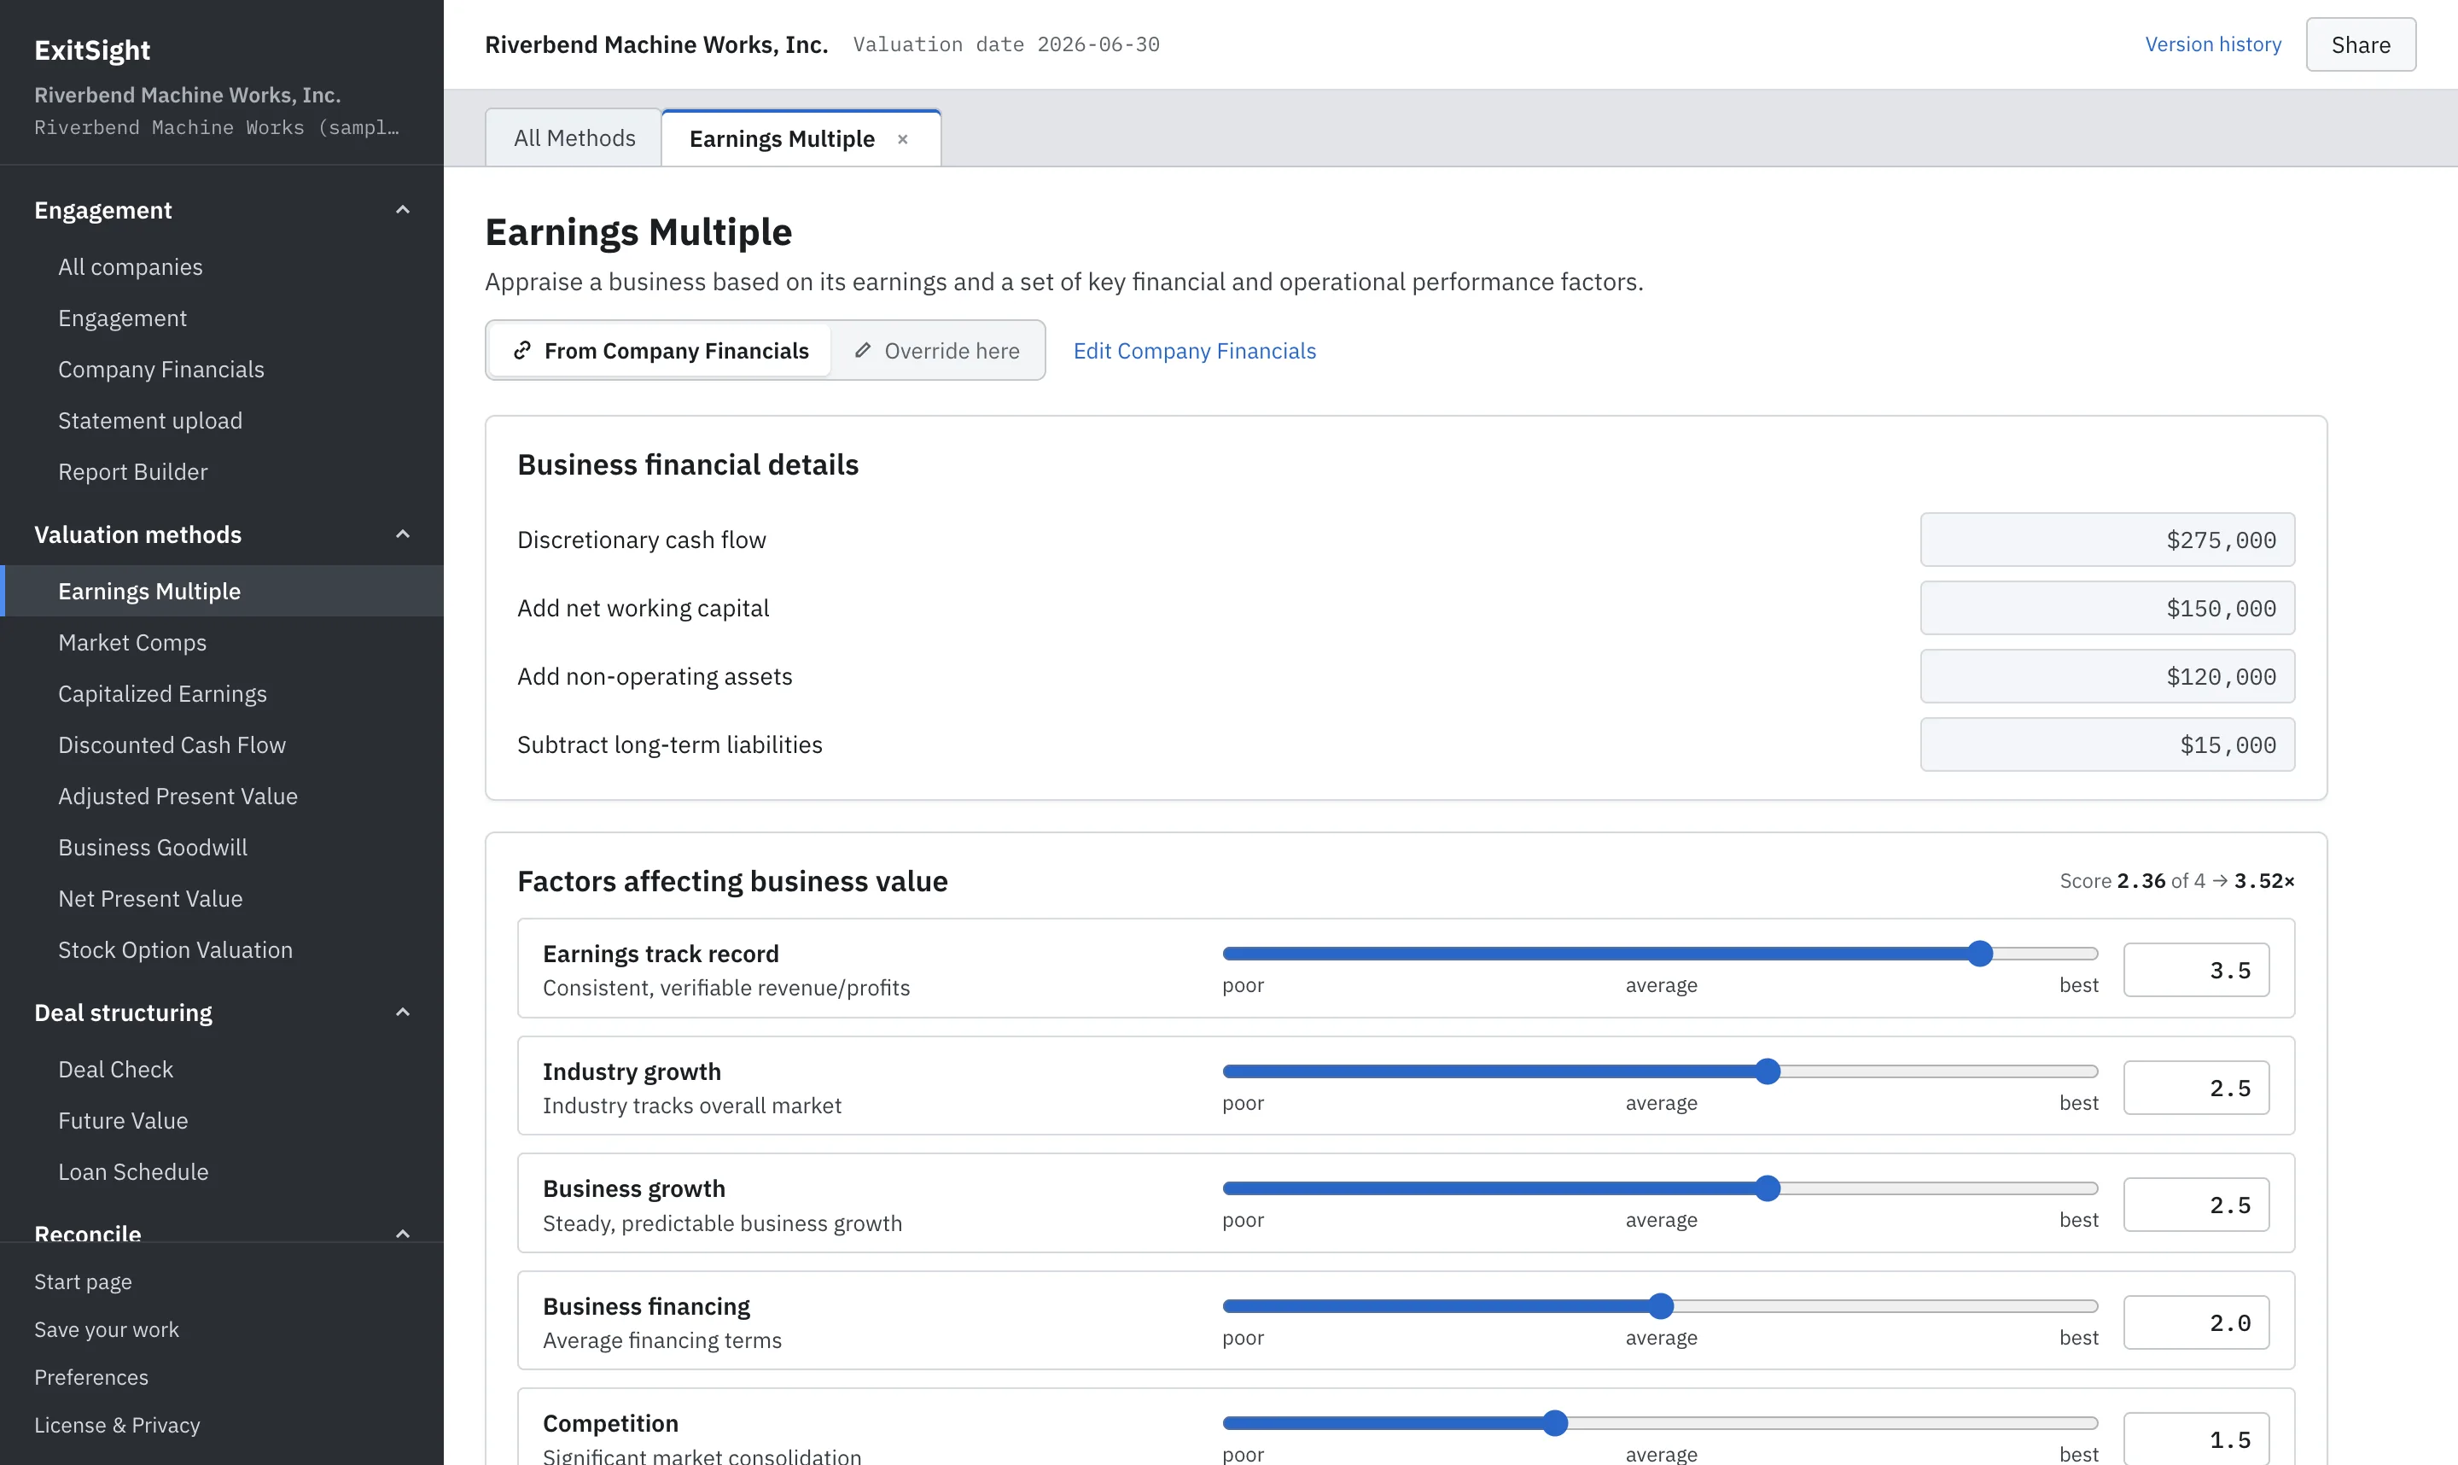Collapse the Deal structuring section

(x=403, y=1013)
